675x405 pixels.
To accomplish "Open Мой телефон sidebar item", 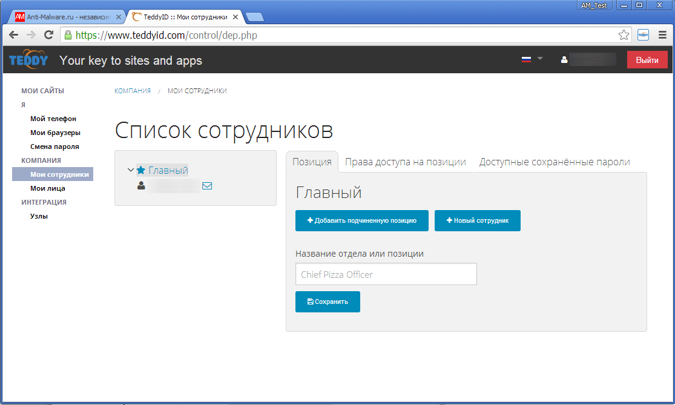I will pos(53,119).
